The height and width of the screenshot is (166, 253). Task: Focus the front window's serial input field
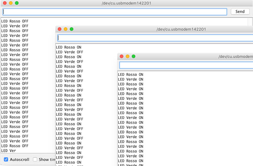point(186,65)
